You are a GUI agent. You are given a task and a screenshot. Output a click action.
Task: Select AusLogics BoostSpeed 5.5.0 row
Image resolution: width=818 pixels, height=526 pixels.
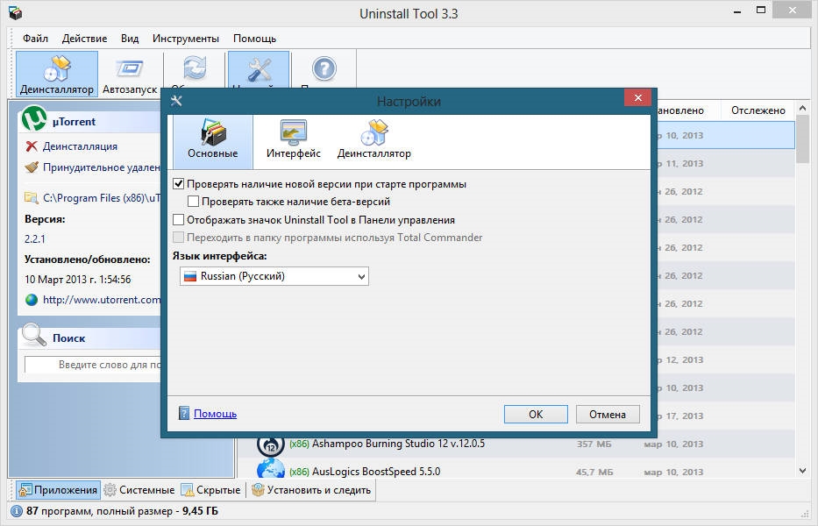(x=516, y=472)
